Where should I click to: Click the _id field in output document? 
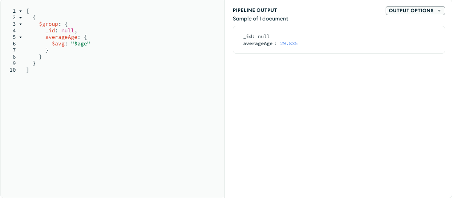point(248,36)
